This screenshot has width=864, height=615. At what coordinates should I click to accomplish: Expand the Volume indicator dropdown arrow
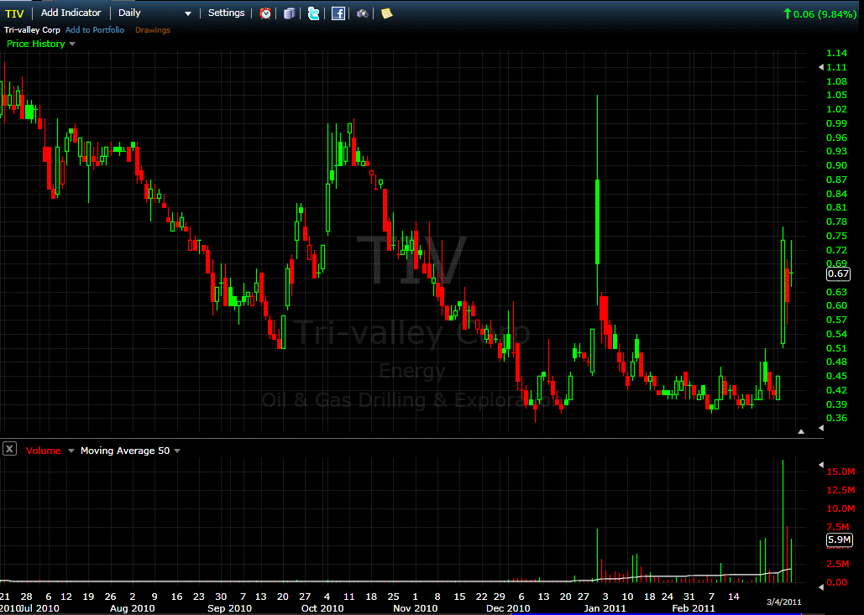pos(71,451)
